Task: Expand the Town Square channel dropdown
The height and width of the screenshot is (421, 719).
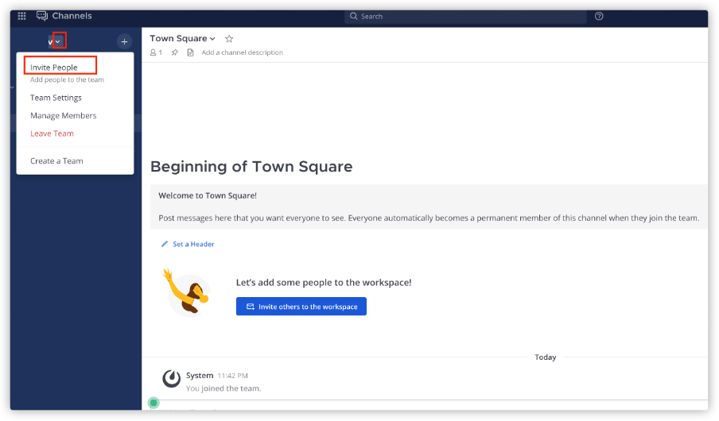Action: (x=212, y=39)
